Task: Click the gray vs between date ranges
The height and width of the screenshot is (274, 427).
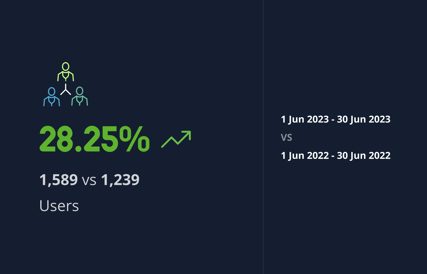Action: 286,137
